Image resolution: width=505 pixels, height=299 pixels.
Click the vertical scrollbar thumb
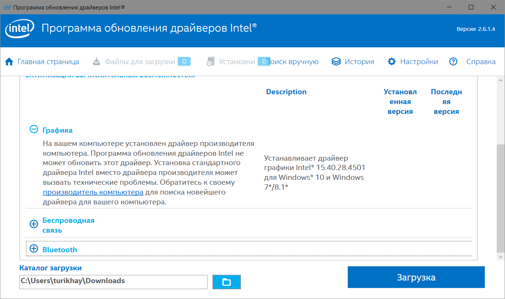[x=500, y=198]
